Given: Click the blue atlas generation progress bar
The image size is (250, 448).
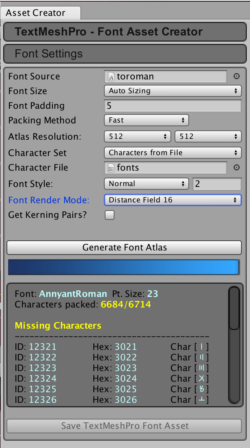Looking at the screenshot, I should tap(124, 267).
